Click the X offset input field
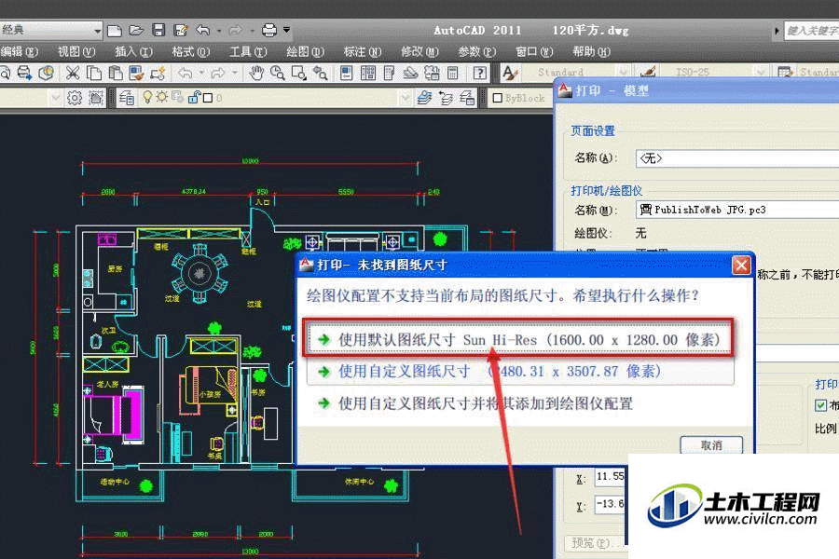Screen dimensions: 839x559 611,478
